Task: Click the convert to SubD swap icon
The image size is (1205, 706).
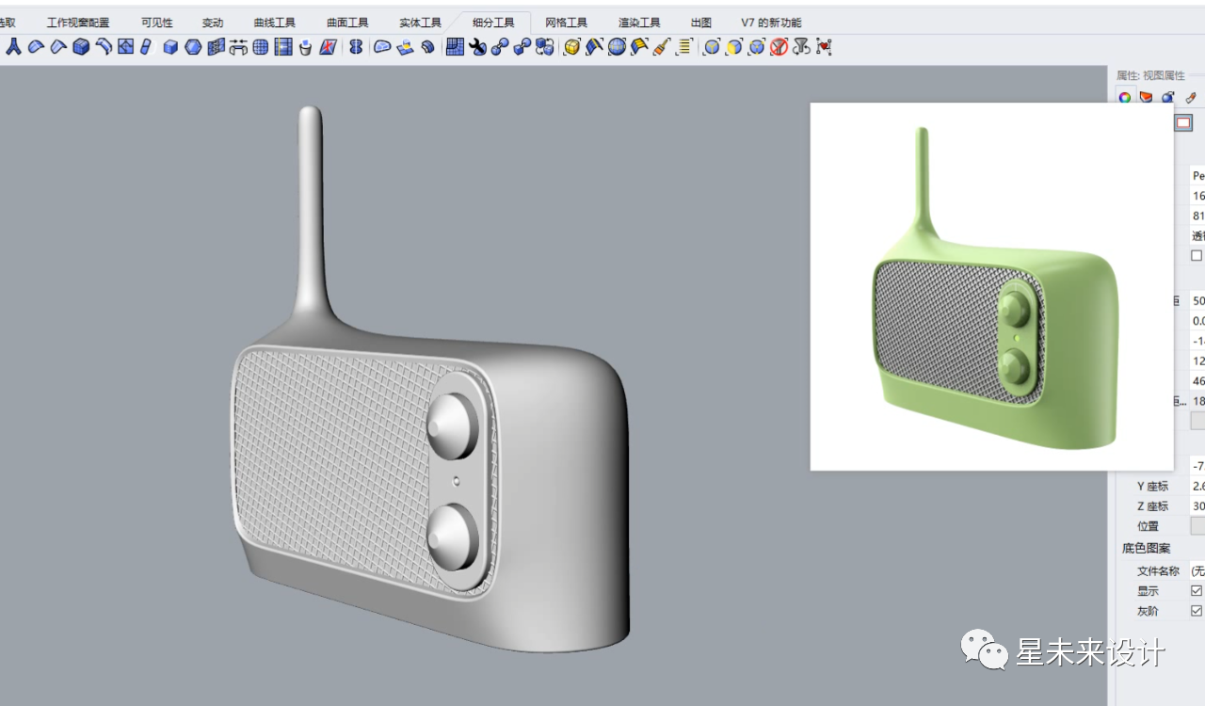Action: 545,46
